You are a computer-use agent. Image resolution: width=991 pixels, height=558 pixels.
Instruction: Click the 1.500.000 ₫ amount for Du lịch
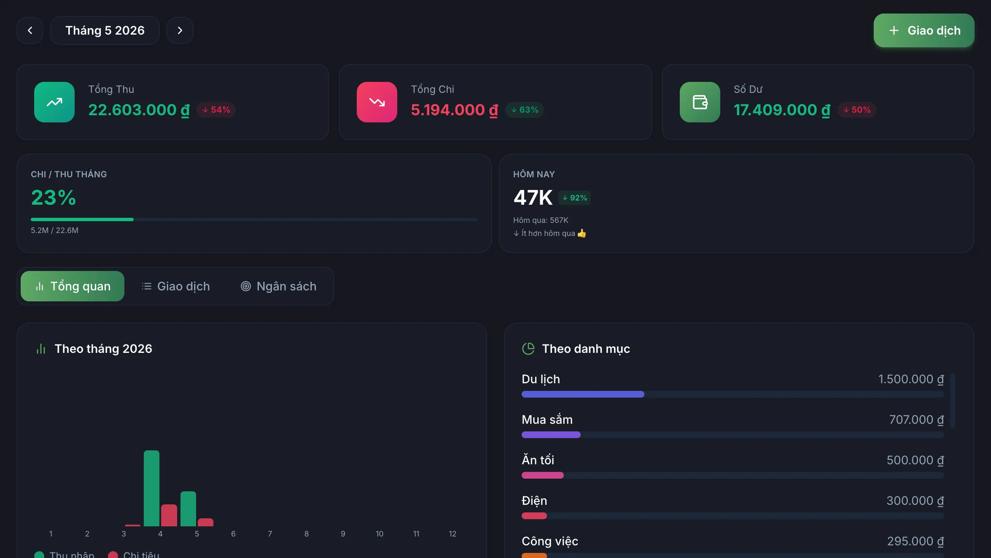911,379
